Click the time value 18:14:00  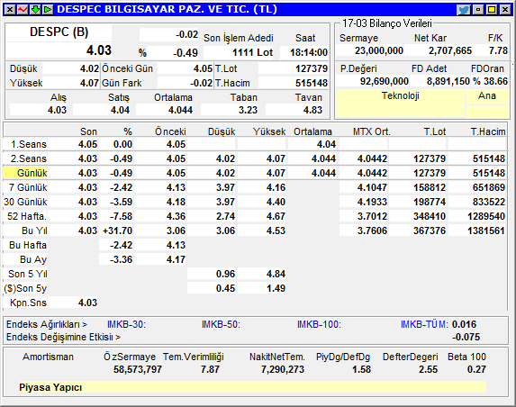click(309, 52)
